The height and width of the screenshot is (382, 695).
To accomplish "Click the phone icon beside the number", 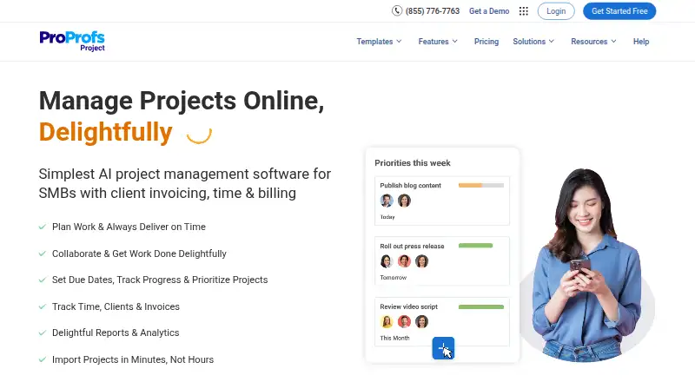I will click(x=397, y=10).
